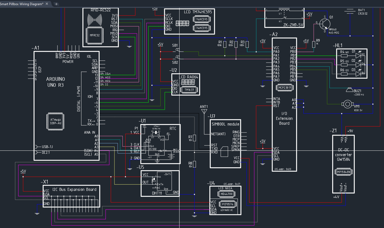Image resolution: width=384 pixels, height=228 pixels.
Task: Close the Smart Pillbox Wiring Diagram tab
Action: (x=47, y=4)
